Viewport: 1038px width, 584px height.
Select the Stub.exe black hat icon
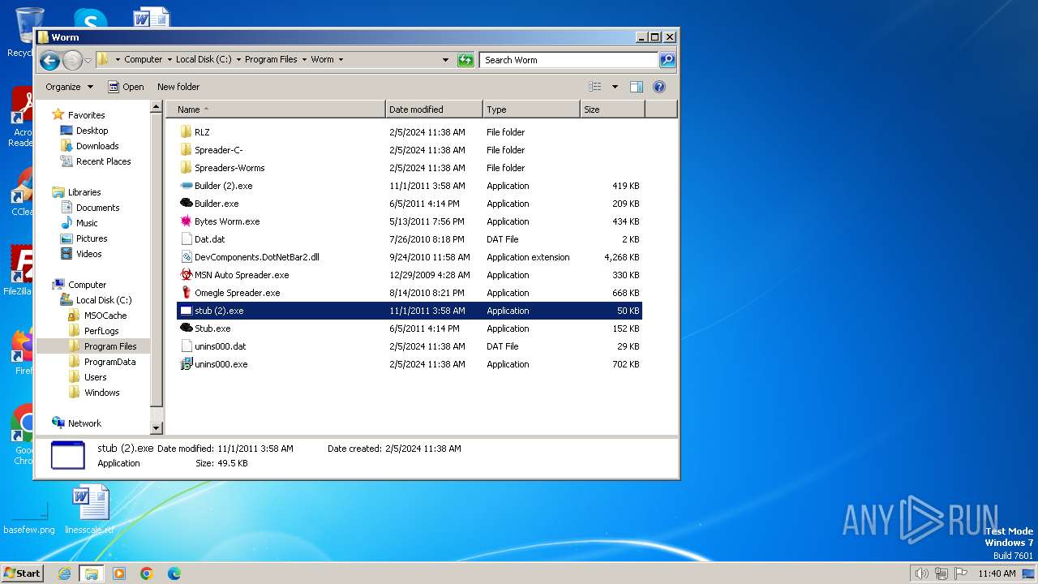click(186, 328)
